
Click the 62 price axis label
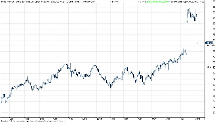coord(214,79)
